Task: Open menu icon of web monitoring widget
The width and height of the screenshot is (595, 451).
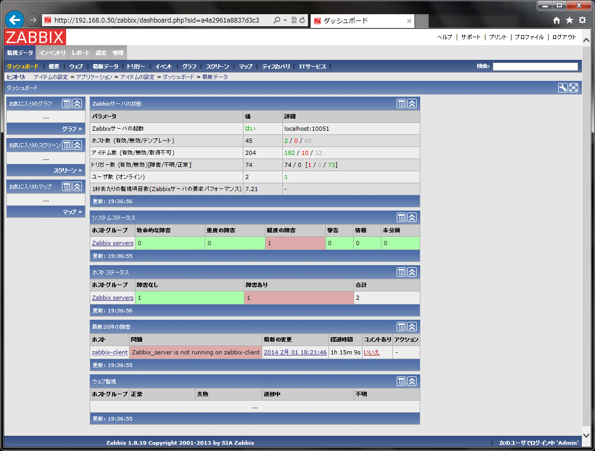Action: click(401, 381)
